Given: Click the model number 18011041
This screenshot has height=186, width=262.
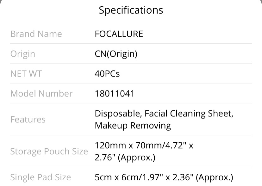Looking at the screenshot, I should 115,94.
